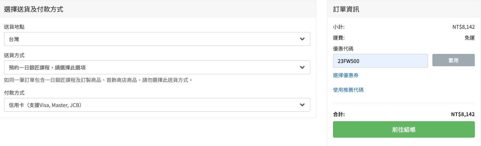Click the 使用推薦代碼 link
Screen dimensions: 481x146
coord(348,90)
